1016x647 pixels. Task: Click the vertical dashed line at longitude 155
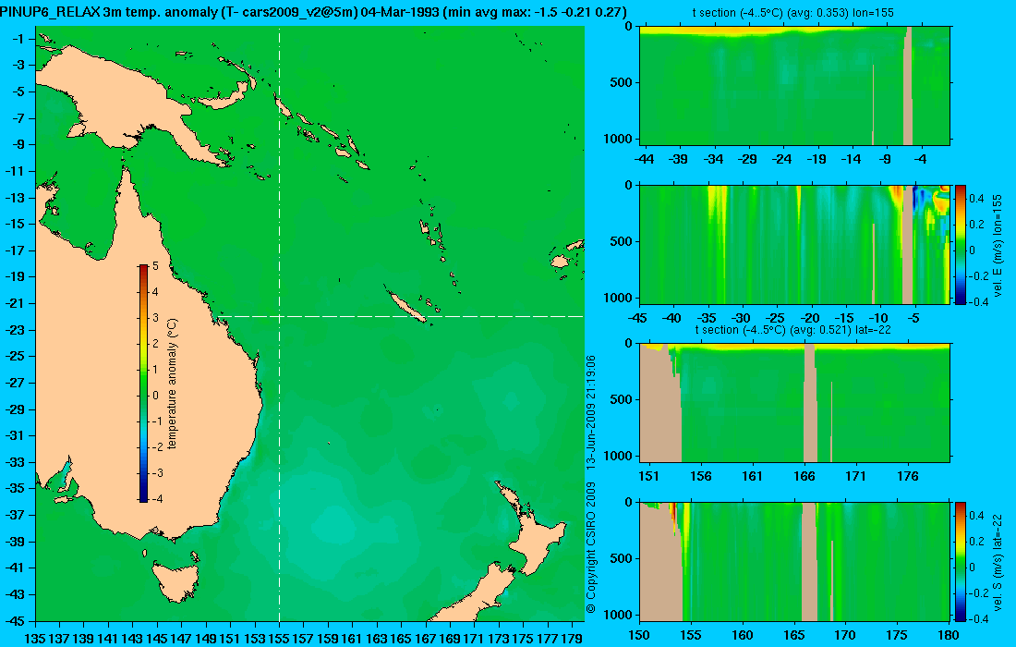pos(279,324)
